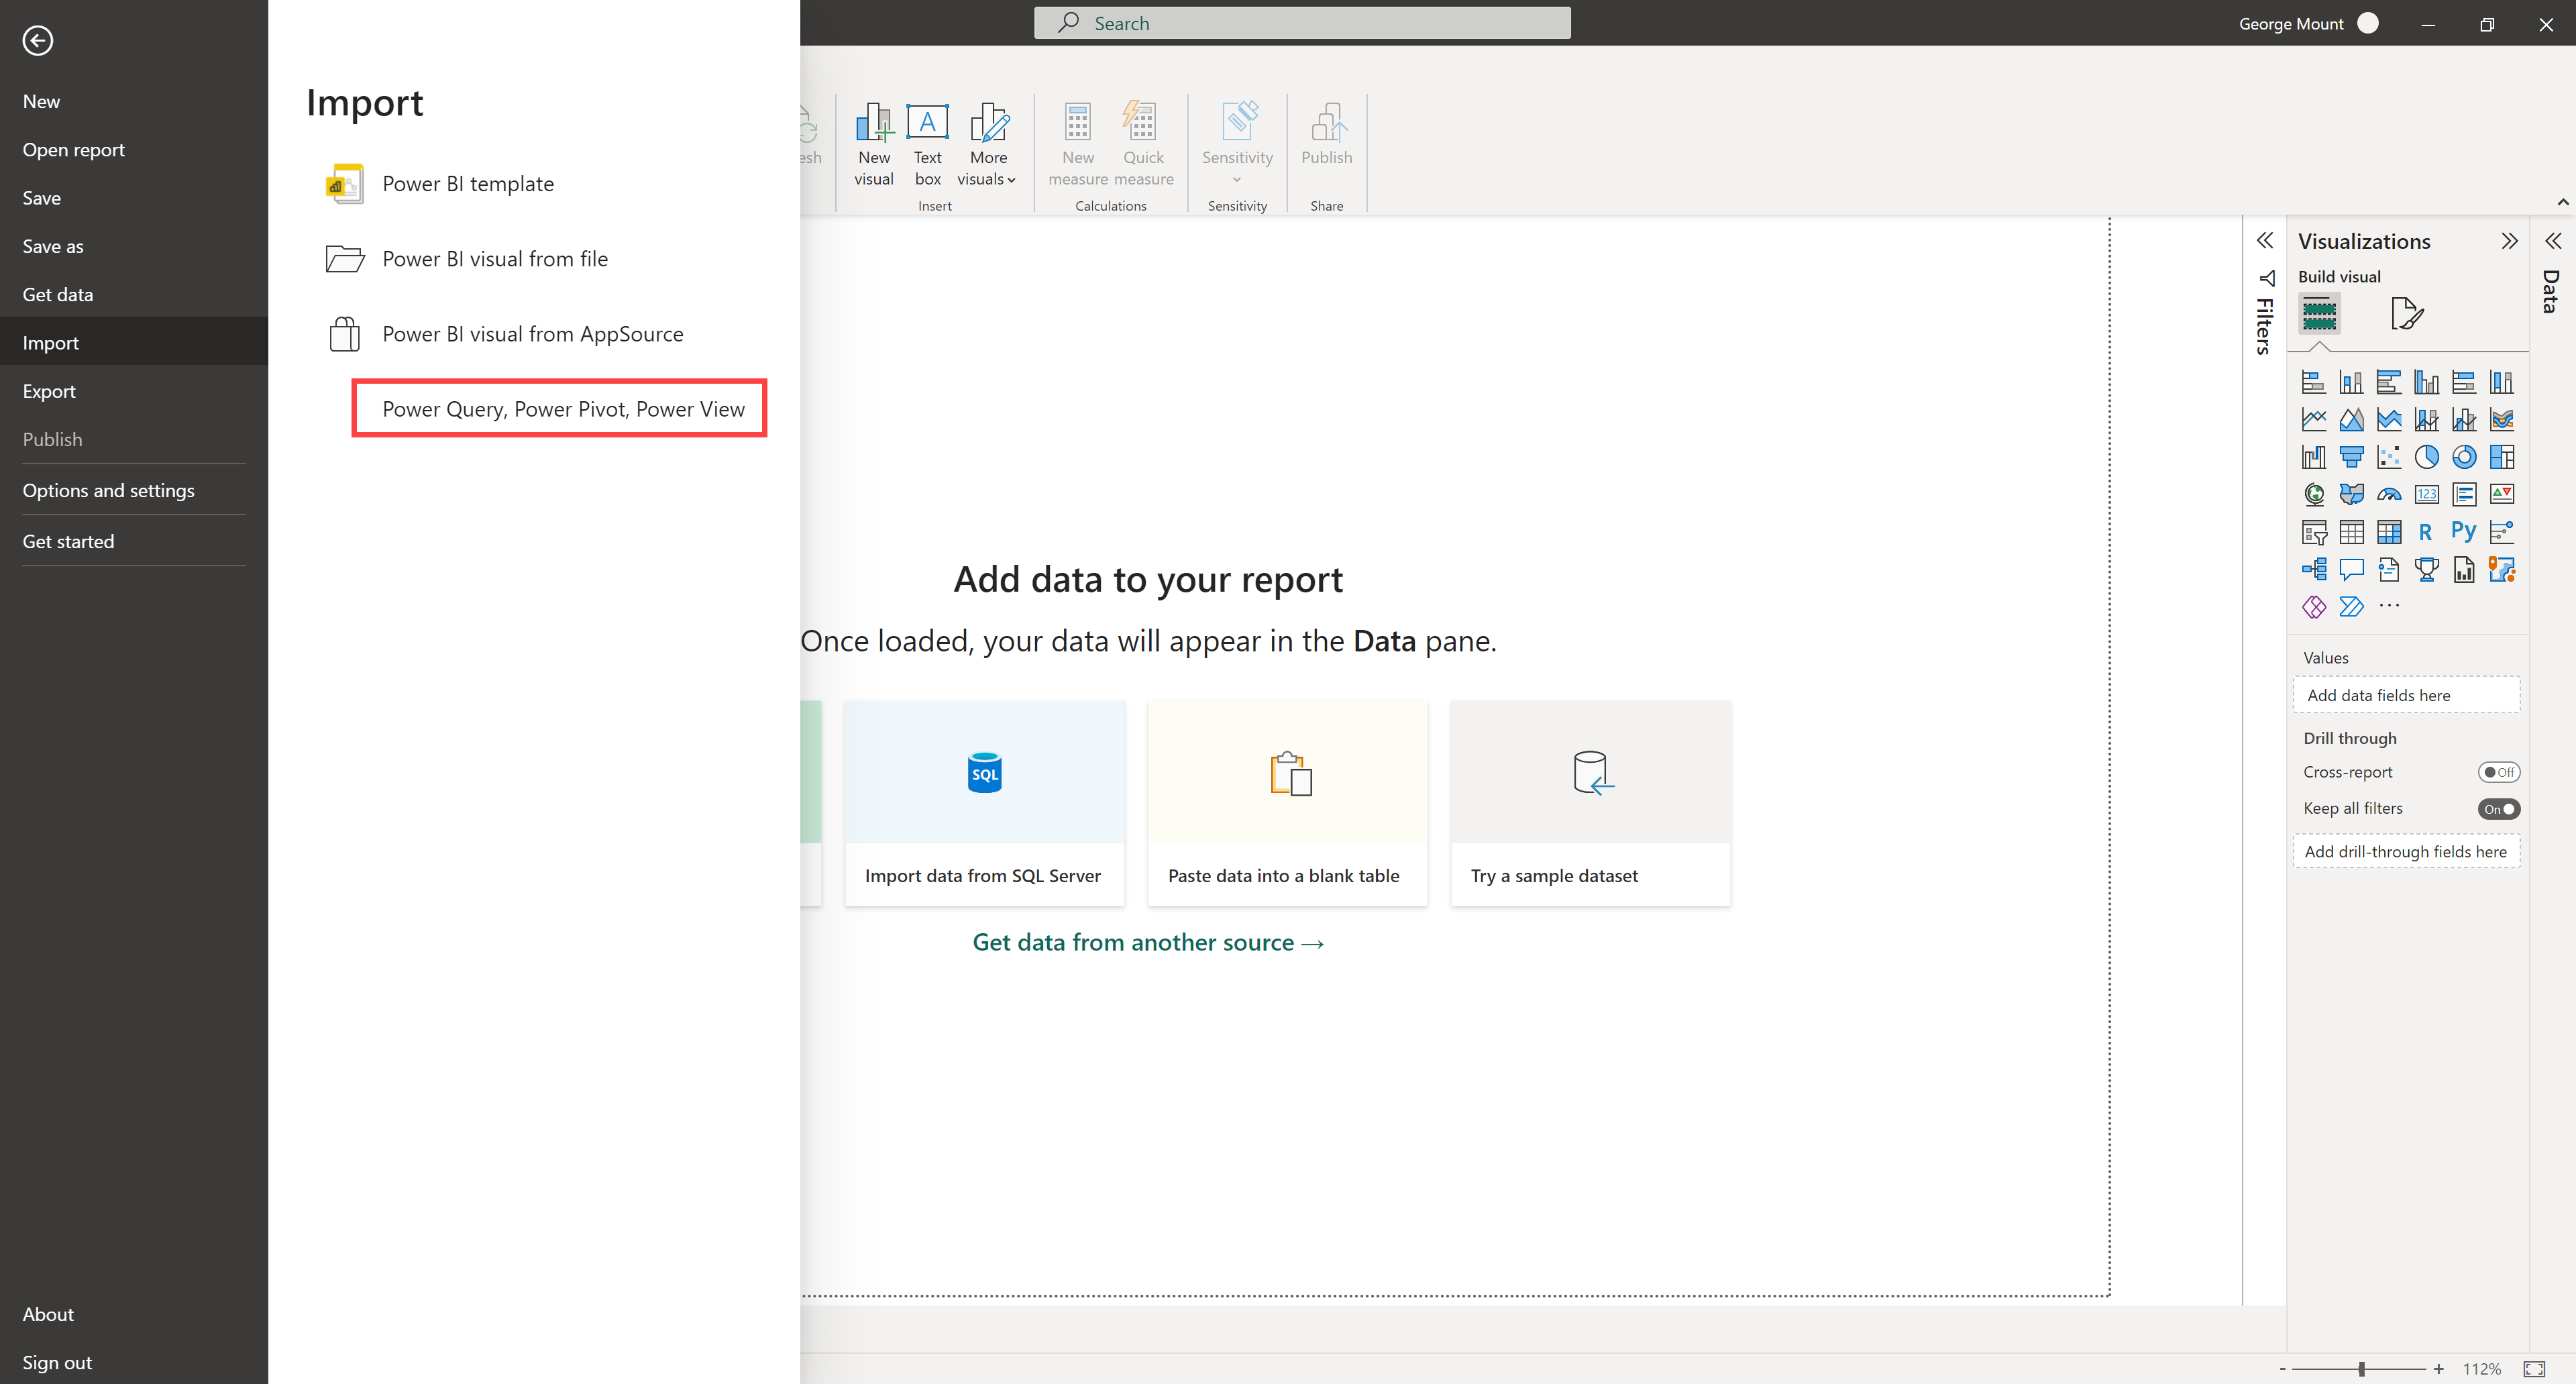Choose the funnel chart visual
Screen dimensions: 2576x1384
pos(2351,457)
